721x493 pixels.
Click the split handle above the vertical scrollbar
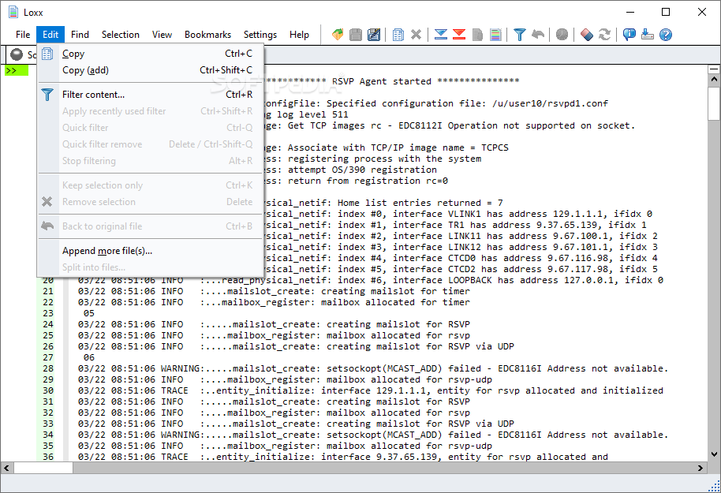click(x=714, y=69)
